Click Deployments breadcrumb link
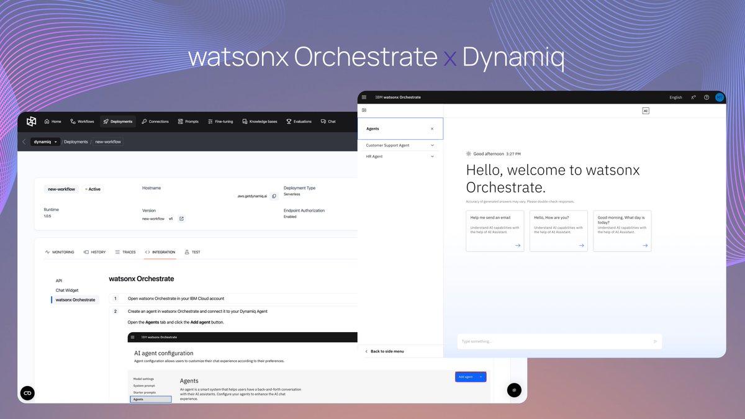Viewport: 745px width, 419px height. tap(76, 142)
